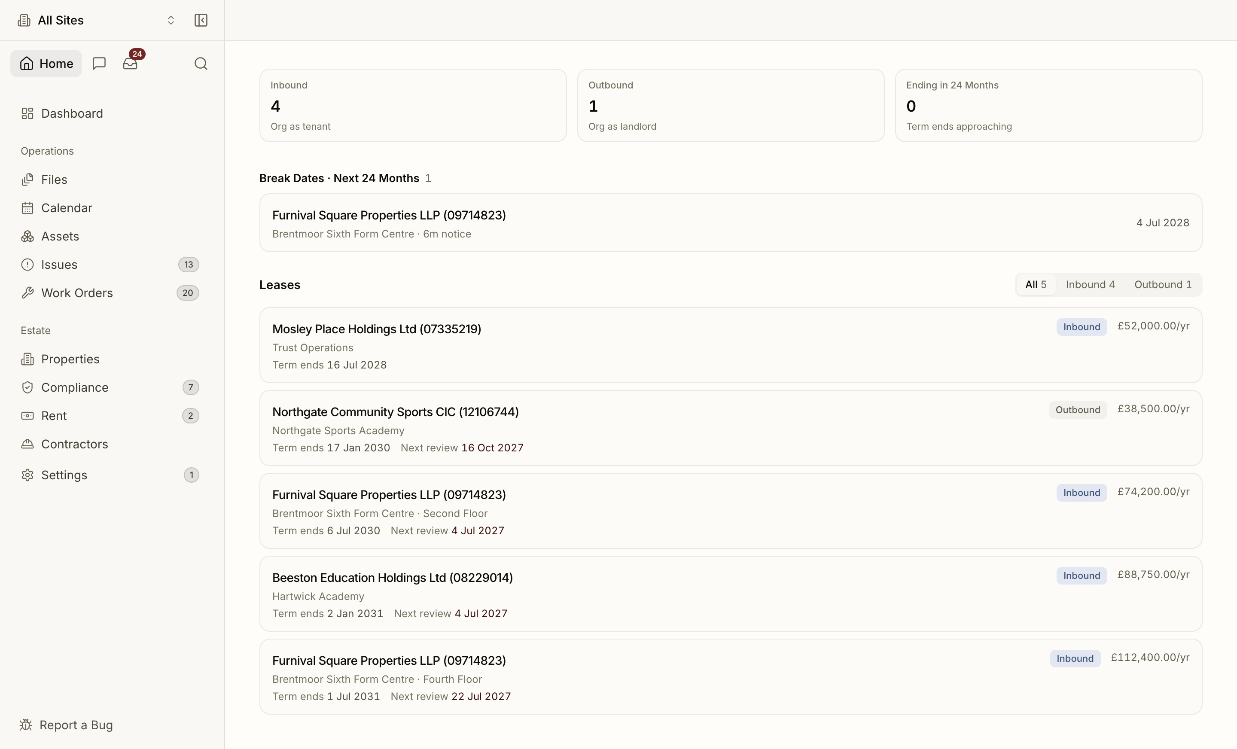This screenshot has height=749, width=1237.
Task: Click the Hartwick Academy site name
Action: tap(318, 597)
